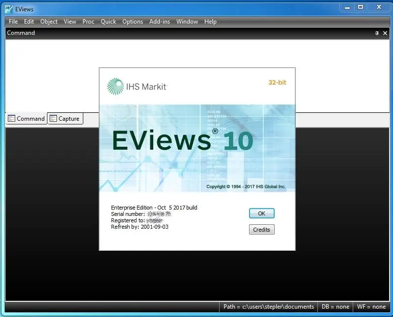This screenshot has height=317, width=393.
Task: Open the View menu
Action: click(x=70, y=22)
